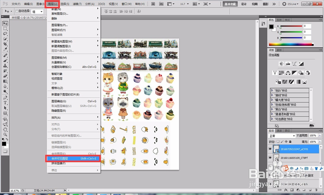Select the Pen tool
The width and height of the screenshot is (324, 195).
pos(5,98)
